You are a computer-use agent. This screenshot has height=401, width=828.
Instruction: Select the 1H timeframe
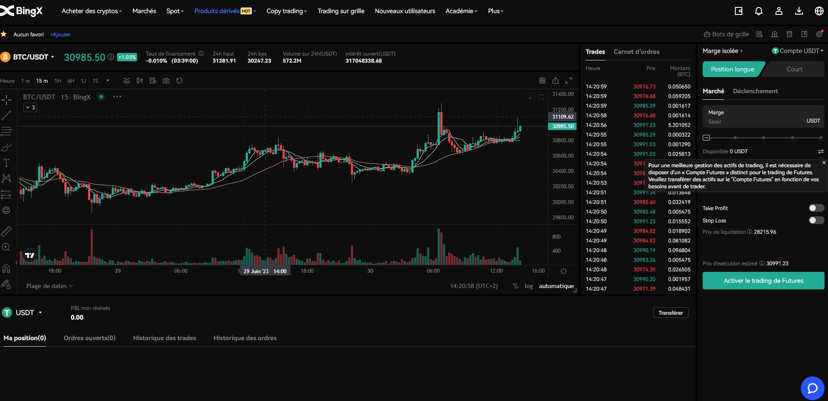click(58, 81)
